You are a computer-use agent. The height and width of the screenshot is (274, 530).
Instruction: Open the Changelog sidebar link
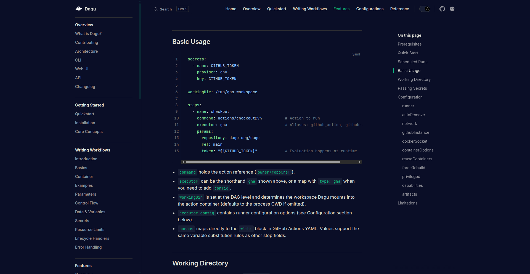click(85, 87)
